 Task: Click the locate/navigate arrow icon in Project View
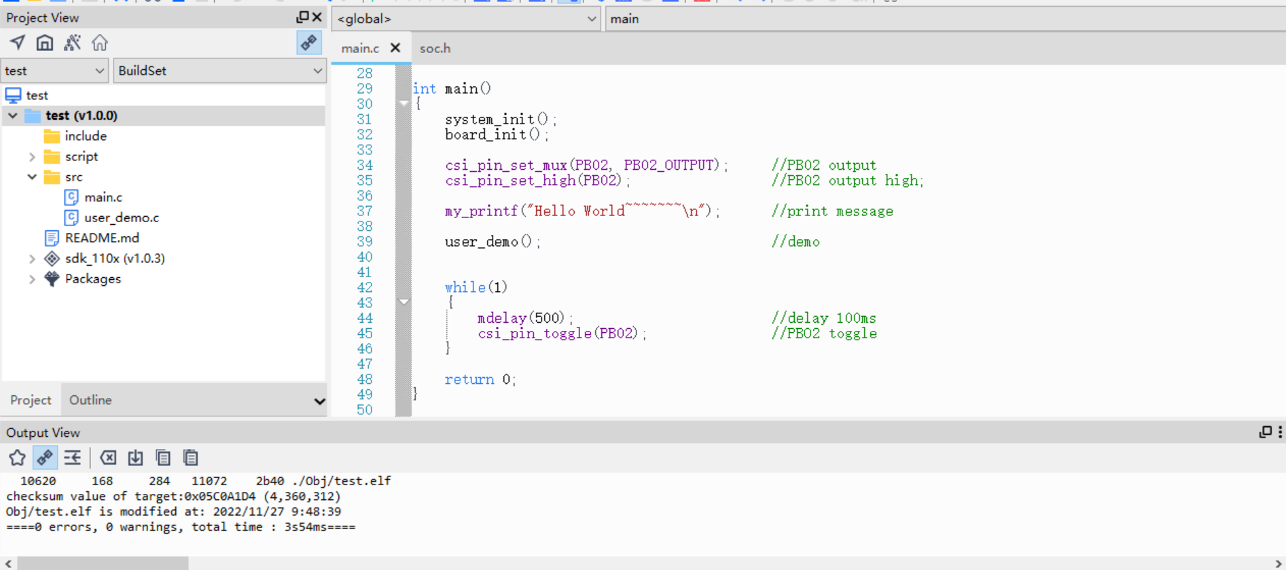coord(18,43)
